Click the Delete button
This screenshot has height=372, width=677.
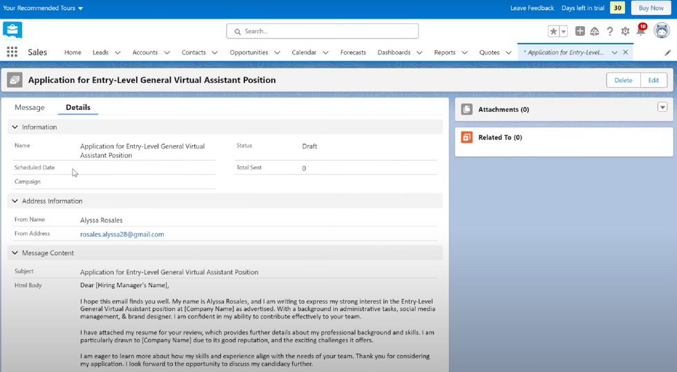tap(623, 80)
